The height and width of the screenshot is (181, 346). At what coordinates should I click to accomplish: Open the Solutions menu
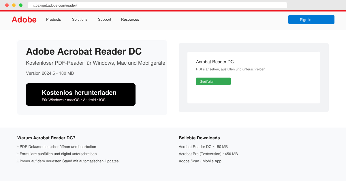click(x=80, y=20)
